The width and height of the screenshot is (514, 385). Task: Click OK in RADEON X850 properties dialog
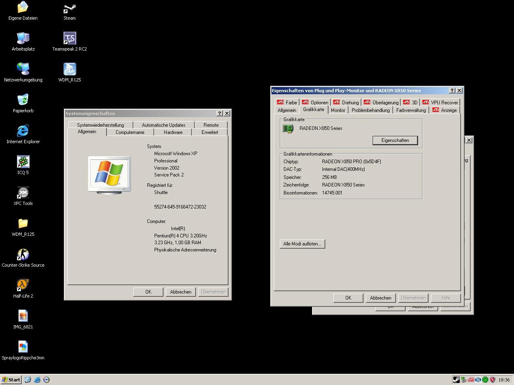pyautogui.click(x=348, y=298)
